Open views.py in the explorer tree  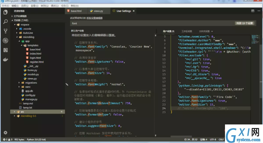(x=32, y=79)
